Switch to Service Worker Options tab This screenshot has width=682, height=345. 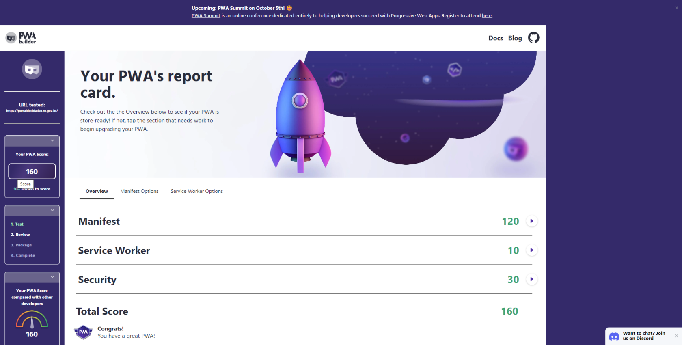[196, 191]
